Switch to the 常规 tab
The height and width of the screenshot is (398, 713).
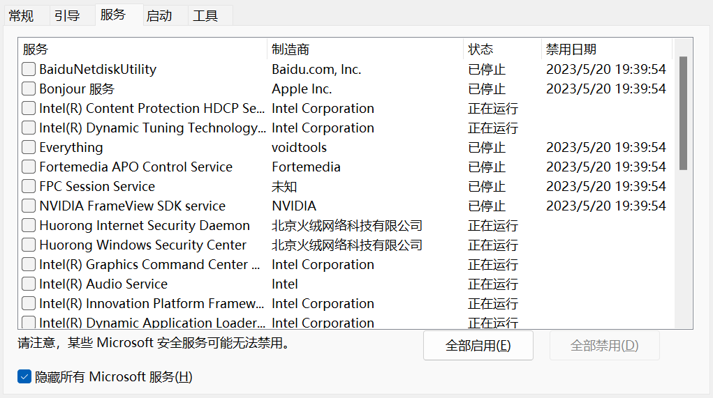[21, 15]
